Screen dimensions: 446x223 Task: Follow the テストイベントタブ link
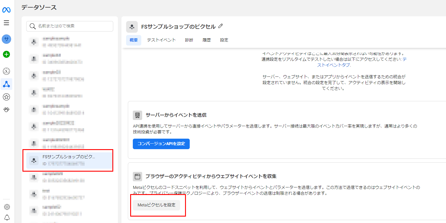click(362, 62)
